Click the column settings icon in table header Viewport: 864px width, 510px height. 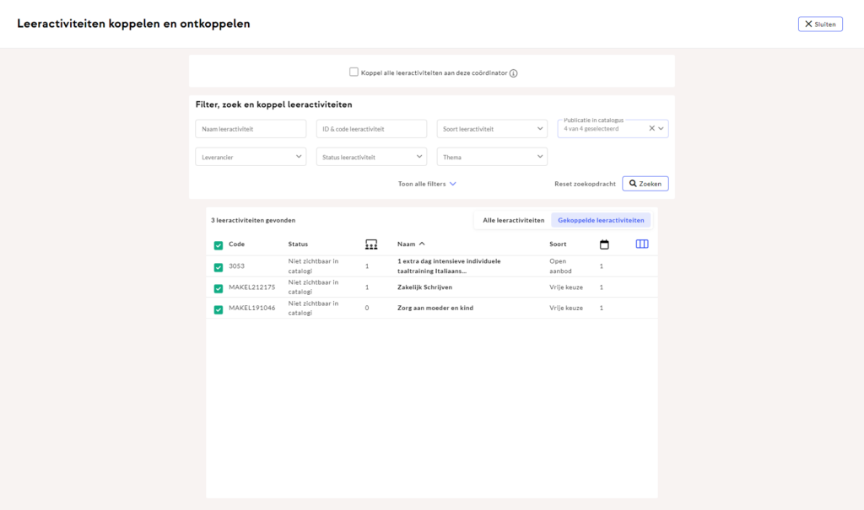(x=642, y=244)
